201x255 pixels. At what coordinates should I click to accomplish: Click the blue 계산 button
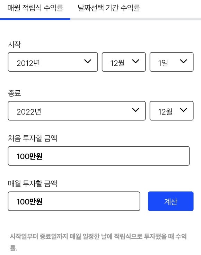click(x=171, y=201)
